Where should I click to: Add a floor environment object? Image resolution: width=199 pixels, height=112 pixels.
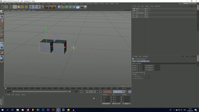tap(78, 7)
